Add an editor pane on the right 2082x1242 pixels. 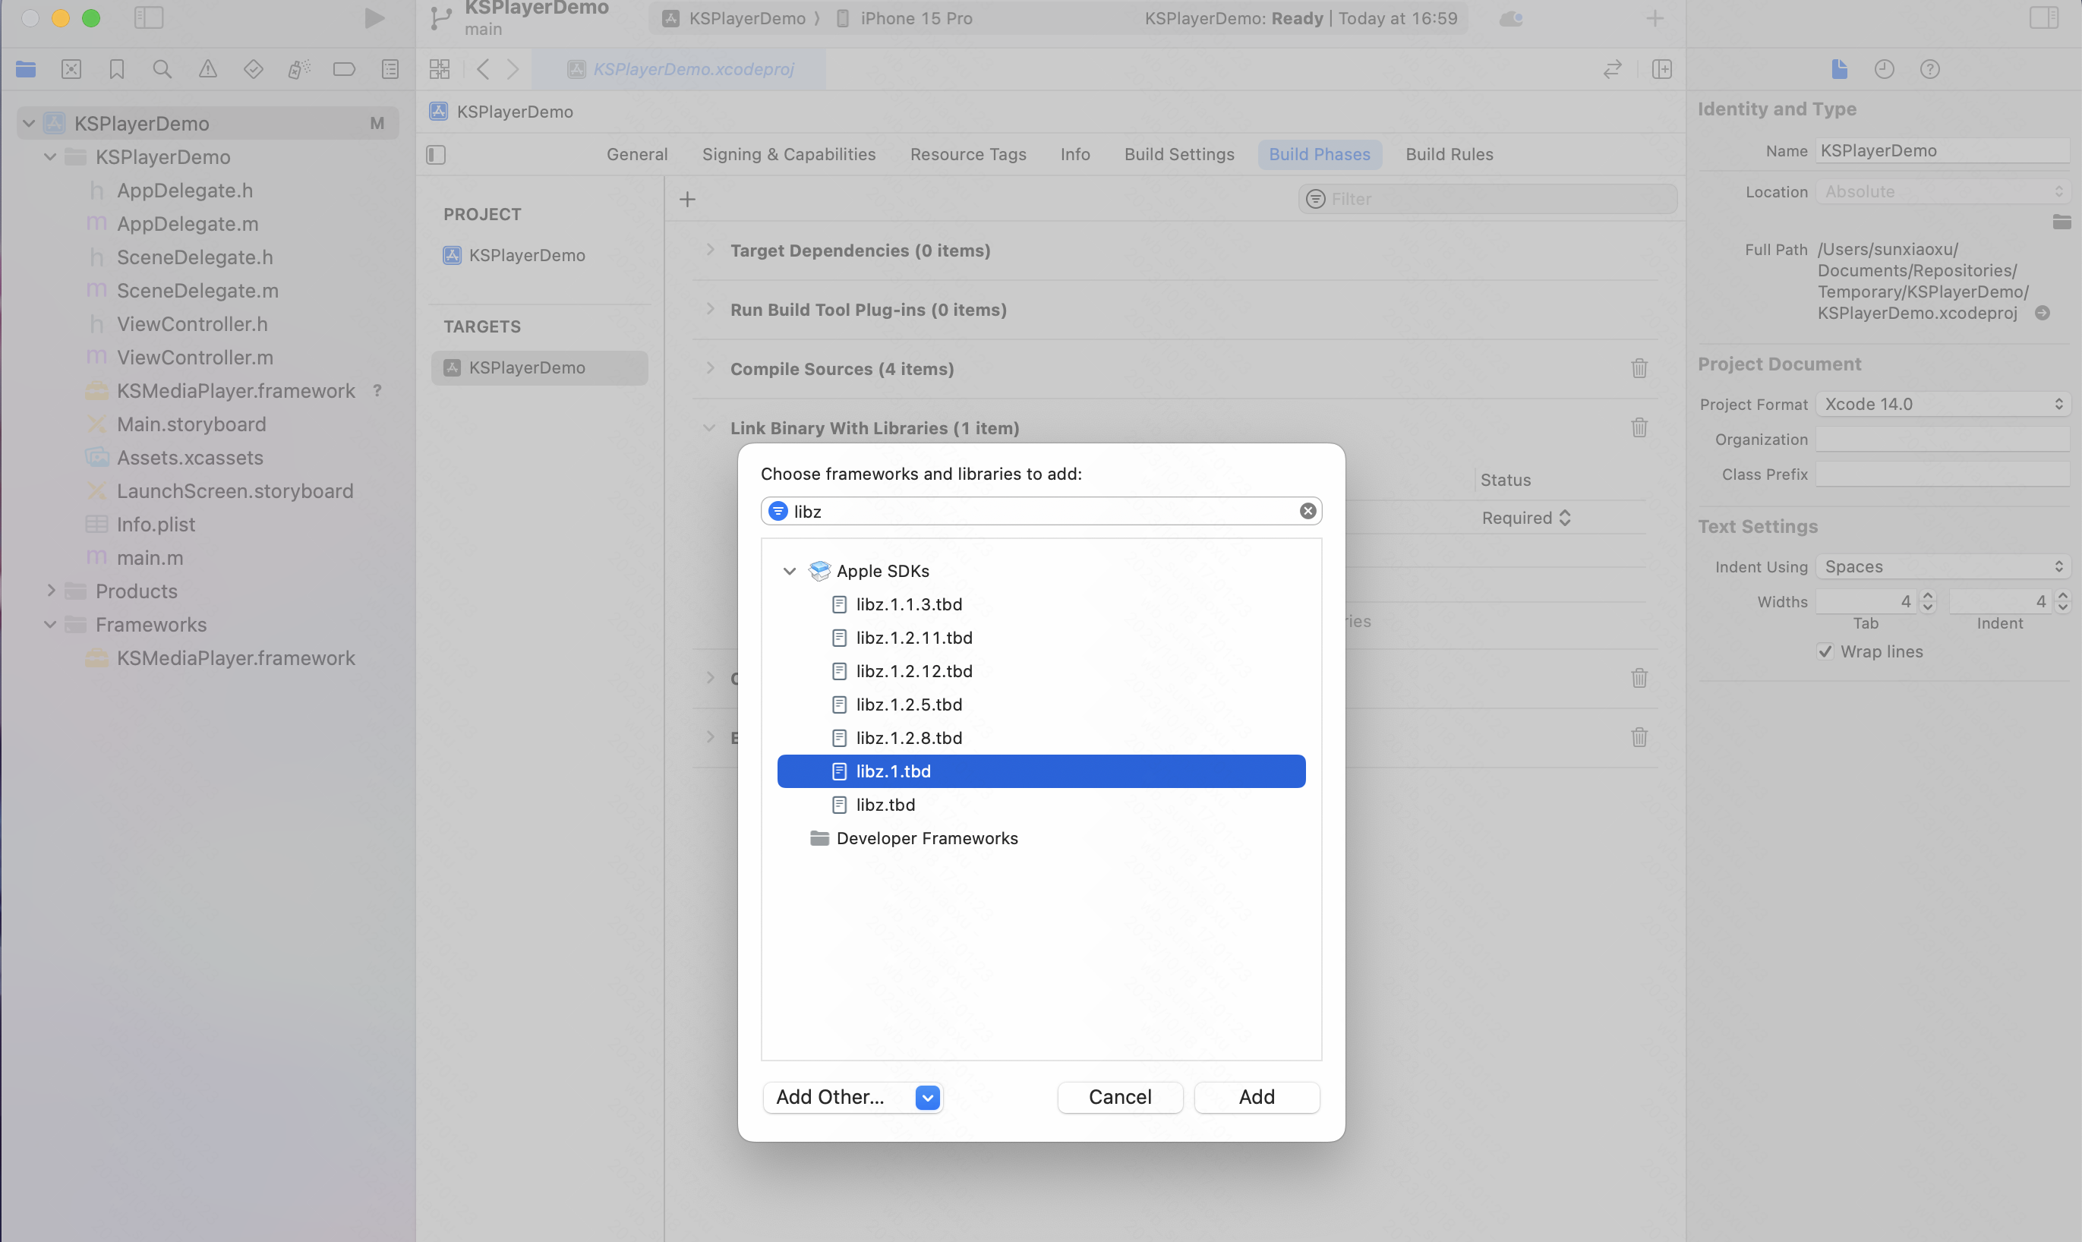point(1662,70)
